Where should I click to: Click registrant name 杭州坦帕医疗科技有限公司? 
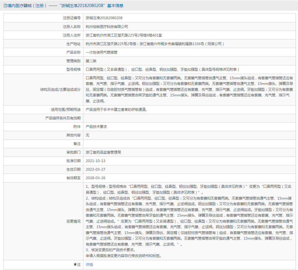(107, 27)
